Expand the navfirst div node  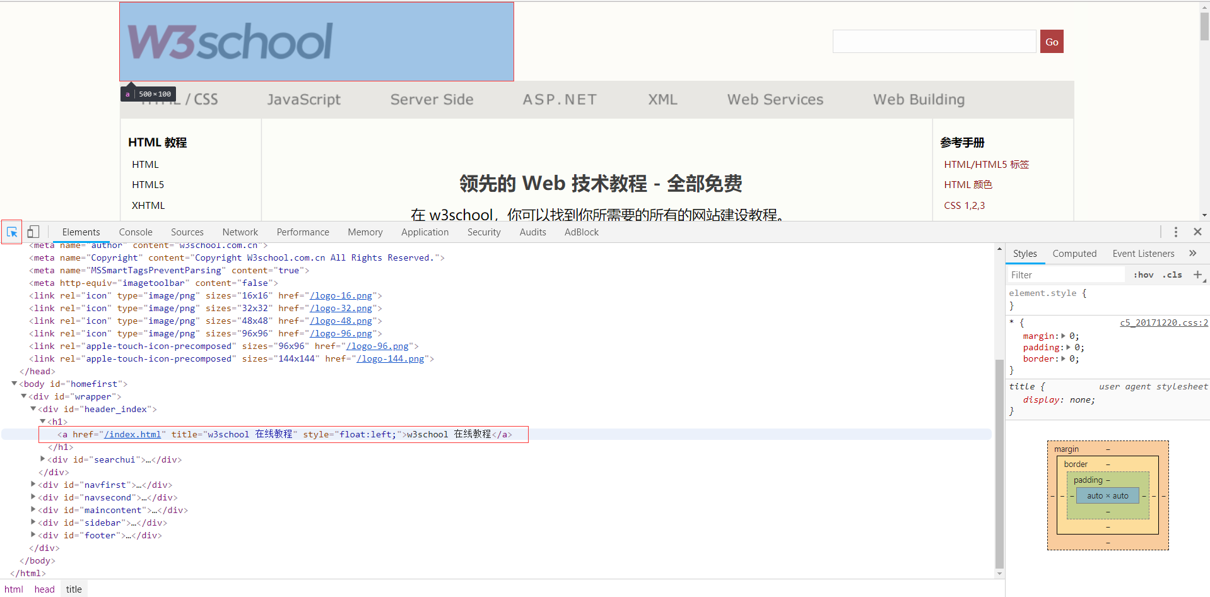click(33, 485)
